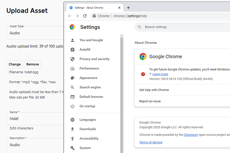Open Performance settings
The width and height of the screenshot is (230, 153).
point(89,68)
